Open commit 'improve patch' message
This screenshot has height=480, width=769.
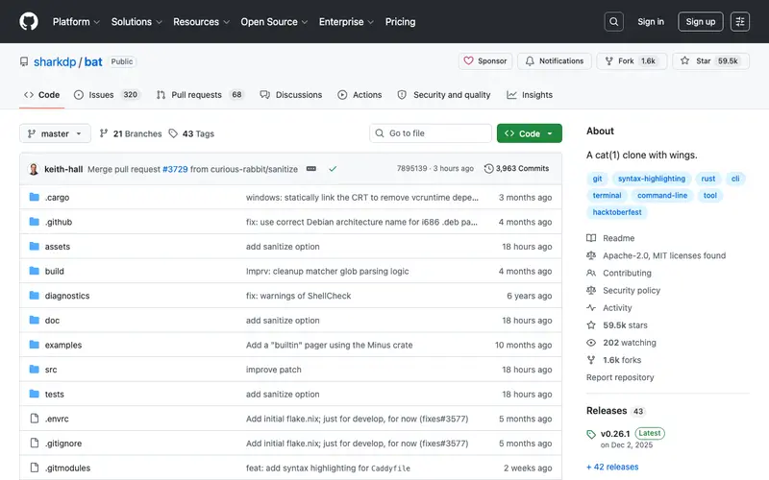coord(274,370)
